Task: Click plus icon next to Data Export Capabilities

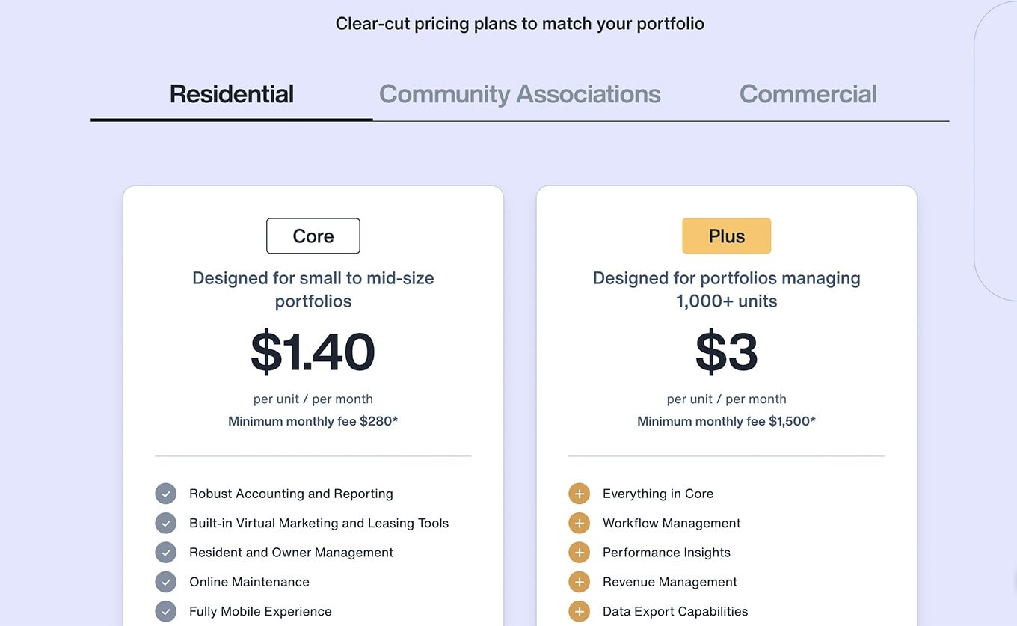Action: [579, 611]
